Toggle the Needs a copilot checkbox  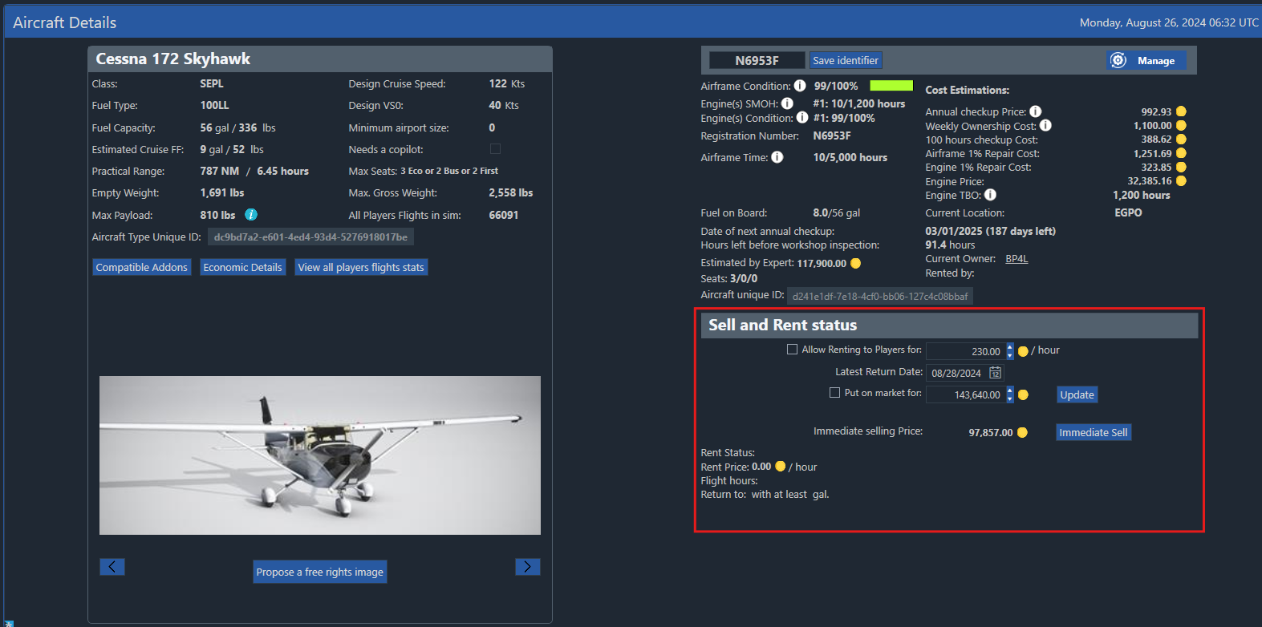coord(495,149)
